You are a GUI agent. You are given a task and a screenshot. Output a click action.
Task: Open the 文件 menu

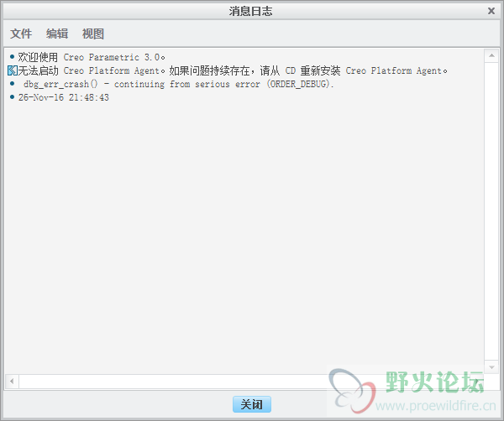[x=21, y=34]
